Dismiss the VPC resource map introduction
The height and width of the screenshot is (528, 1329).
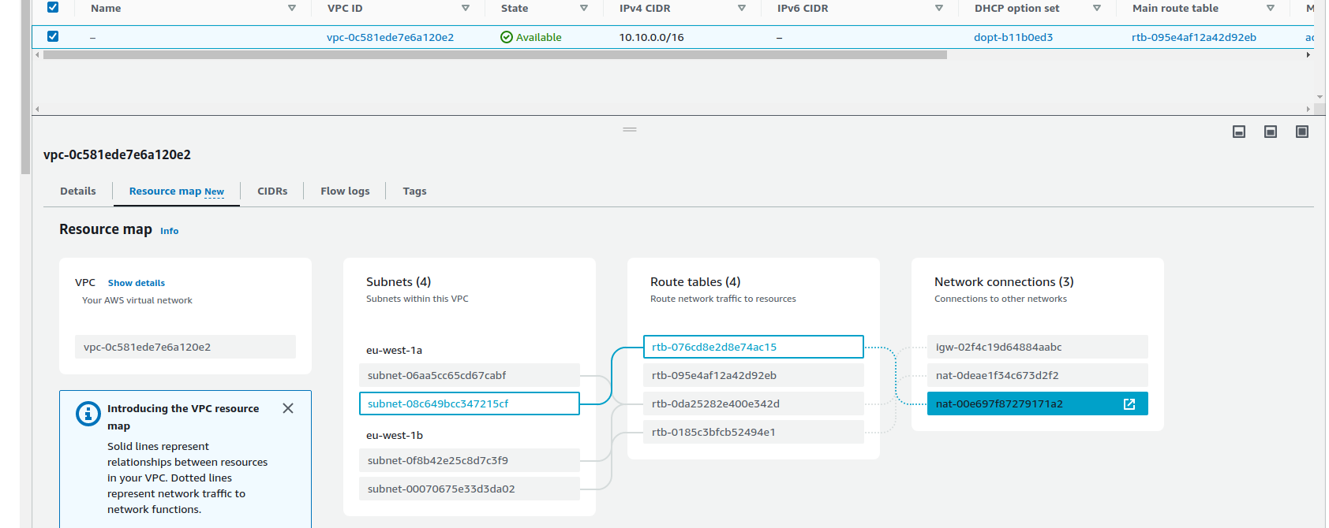coord(288,408)
